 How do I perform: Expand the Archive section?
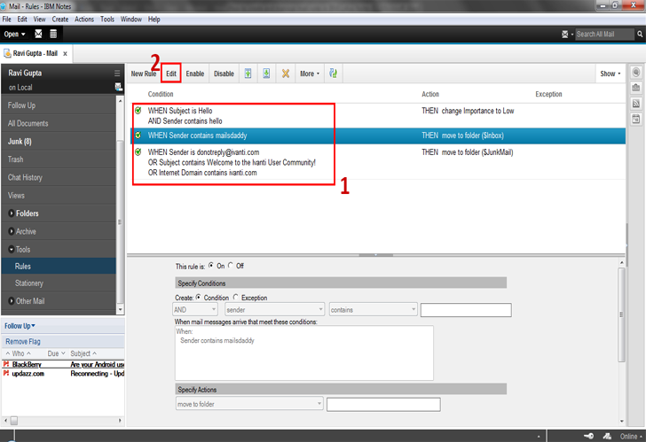(12, 231)
